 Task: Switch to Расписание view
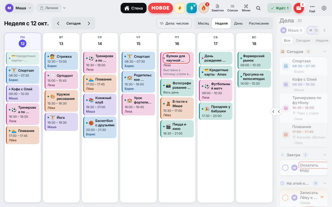[x=259, y=23]
